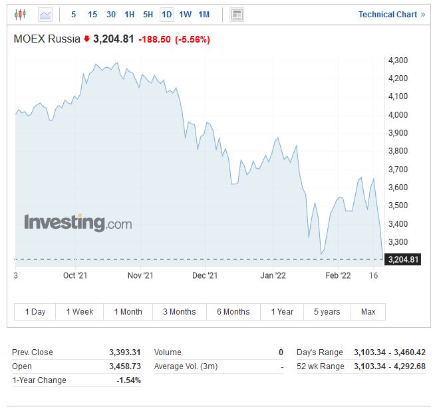Image resolution: width=437 pixels, height=411 pixels.
Task: Choose the 1H interval
Action: [x=130, y=15]
